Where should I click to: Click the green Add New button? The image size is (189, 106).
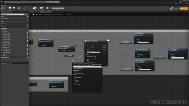click(x=4, y=14)
